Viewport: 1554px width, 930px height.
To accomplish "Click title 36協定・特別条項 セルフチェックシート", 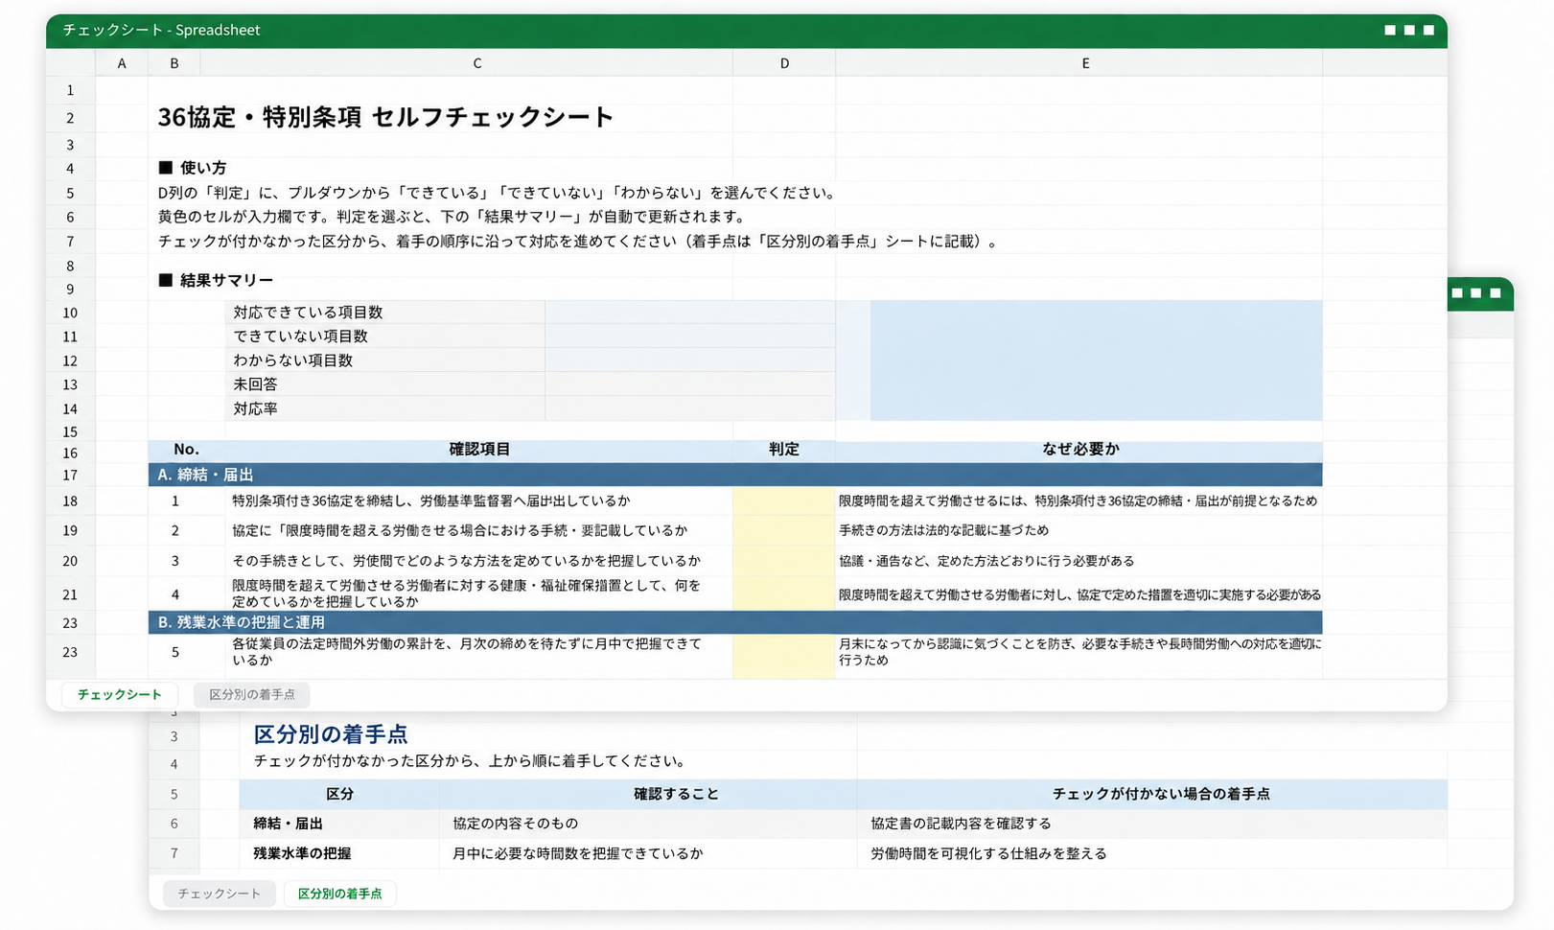I will coord(385,117).
